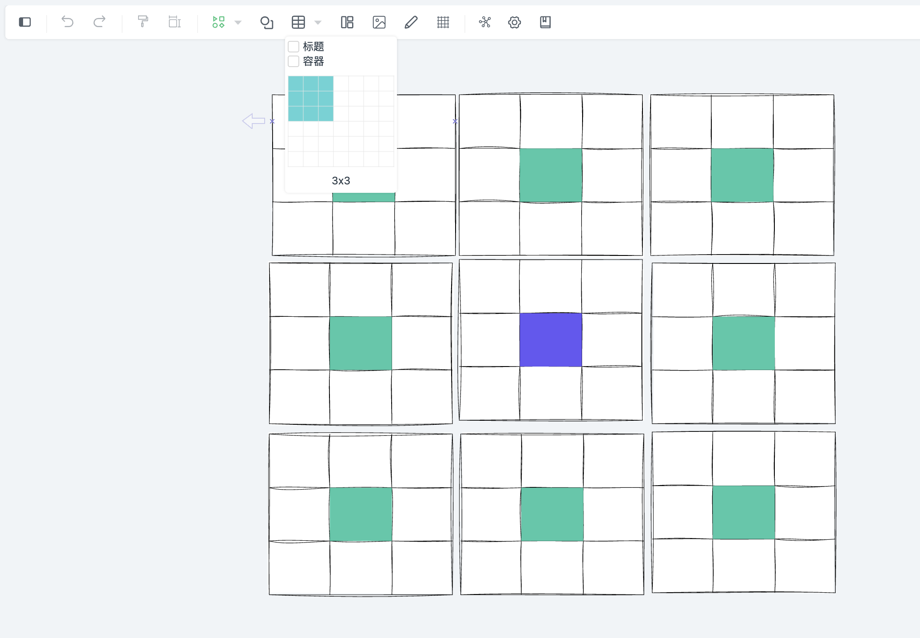Select the overlapping shapes icon
This screenshot has width=920, height=638.
266,22
